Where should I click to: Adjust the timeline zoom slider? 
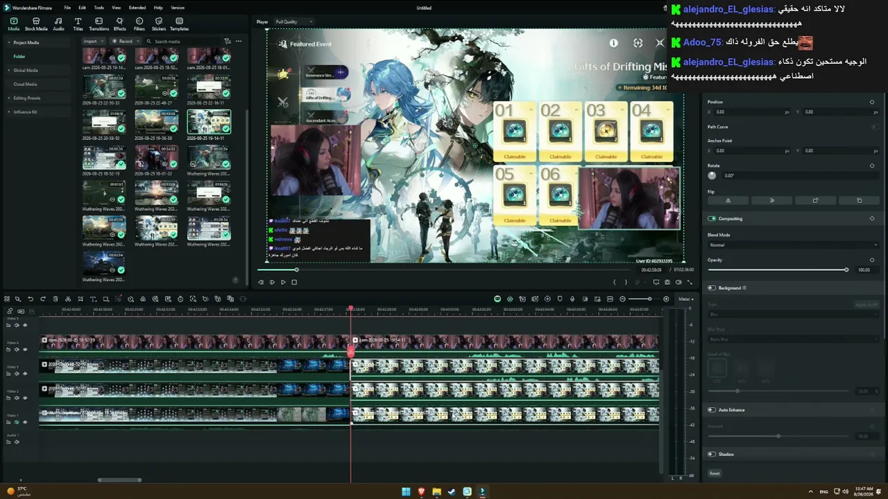point(644,299)
